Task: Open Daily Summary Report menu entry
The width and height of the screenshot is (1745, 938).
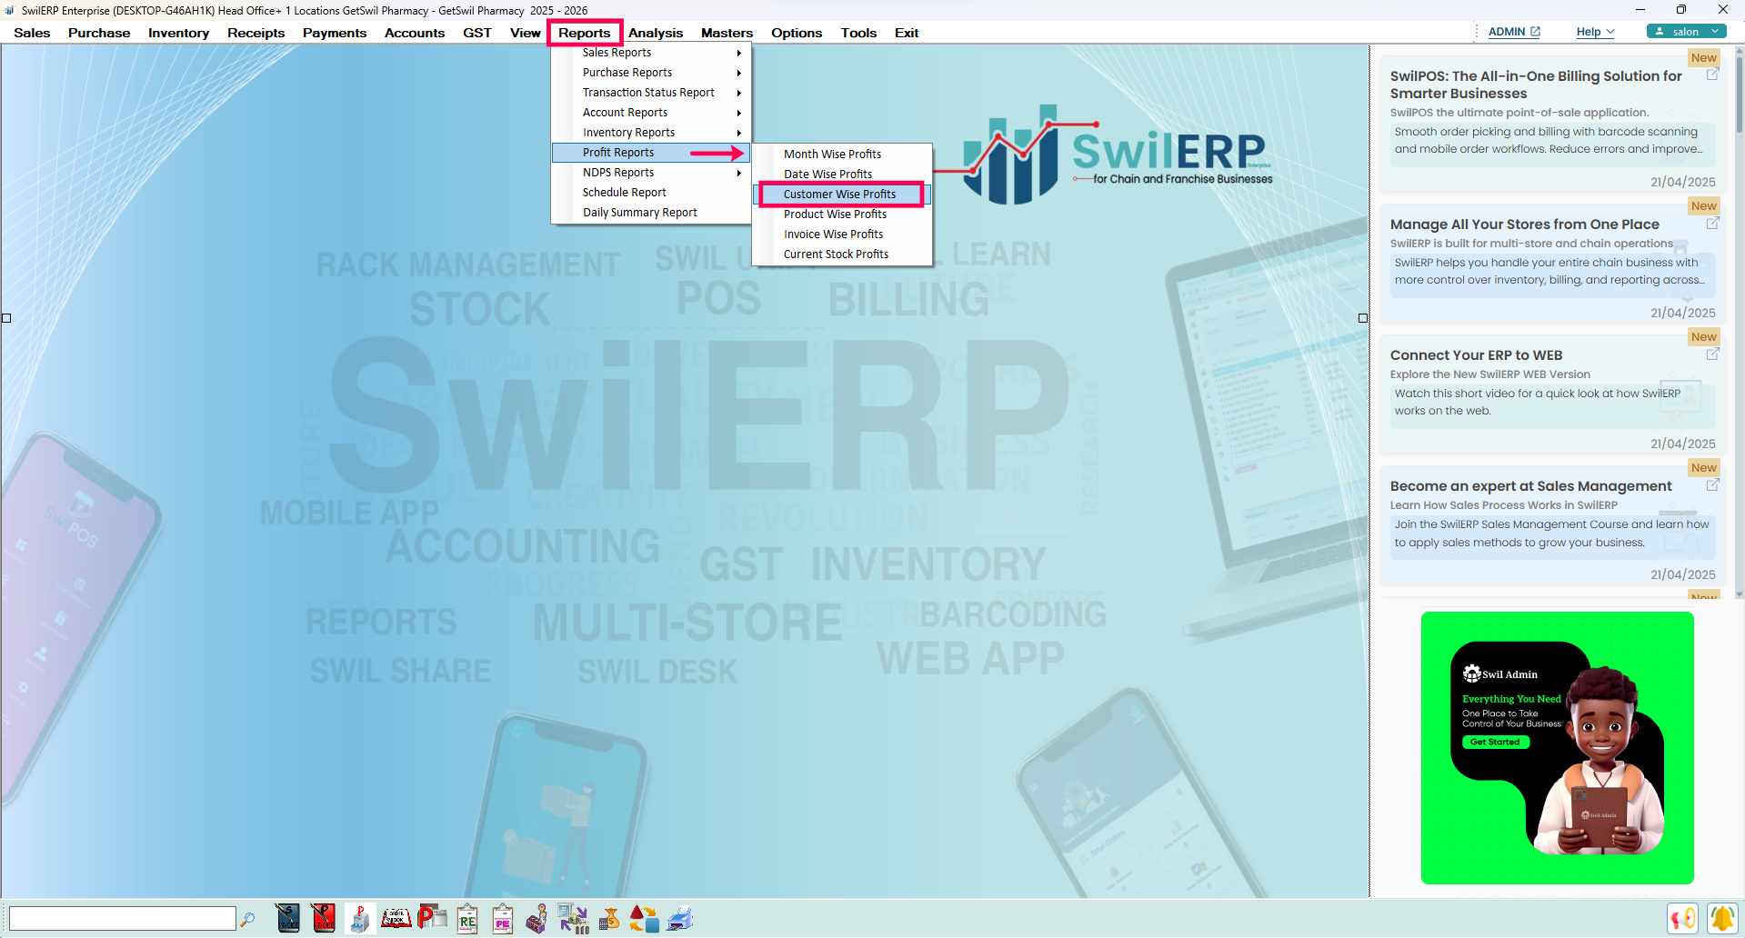Action: tap(651, 213)
